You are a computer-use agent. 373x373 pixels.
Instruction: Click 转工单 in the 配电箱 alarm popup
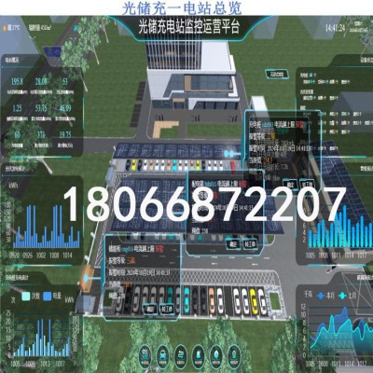(x=250, y=244)
